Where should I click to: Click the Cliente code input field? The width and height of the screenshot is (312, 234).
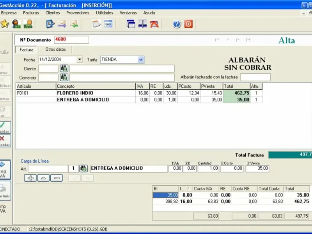[x=48, y=69]
